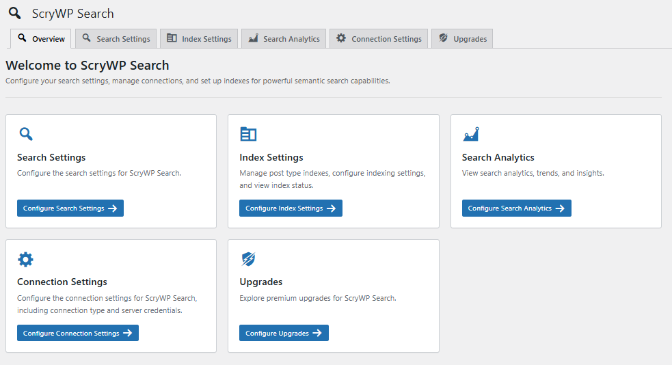This screenshot has height=365, width=672.
Task: Open the Search Settings tab
Action: [116, 39]
